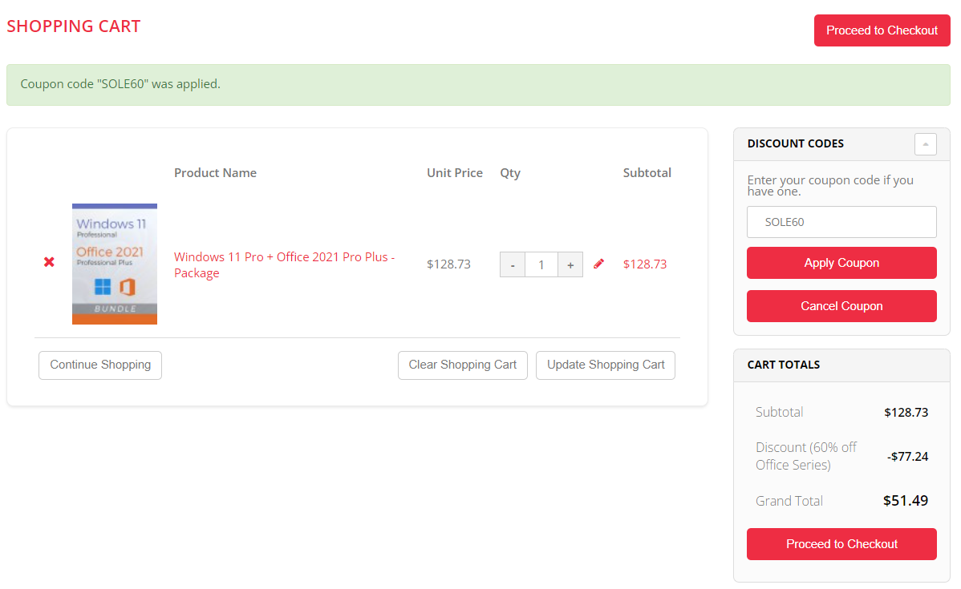The width and height of the screenshot is (961, 589).
Task: Cancel the applied coupon
Action: (841, 306)
